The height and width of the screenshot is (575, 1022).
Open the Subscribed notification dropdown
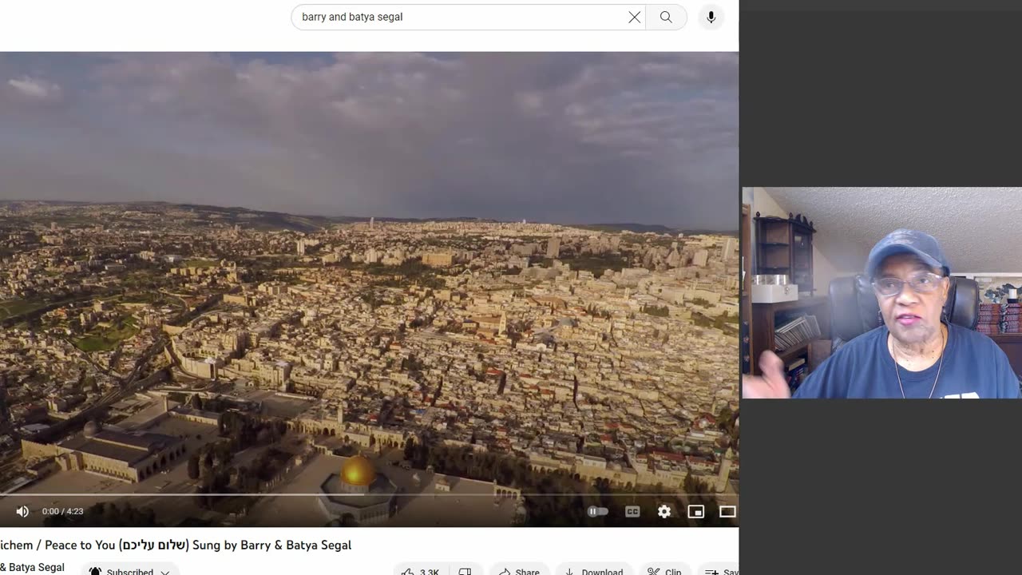130,572
